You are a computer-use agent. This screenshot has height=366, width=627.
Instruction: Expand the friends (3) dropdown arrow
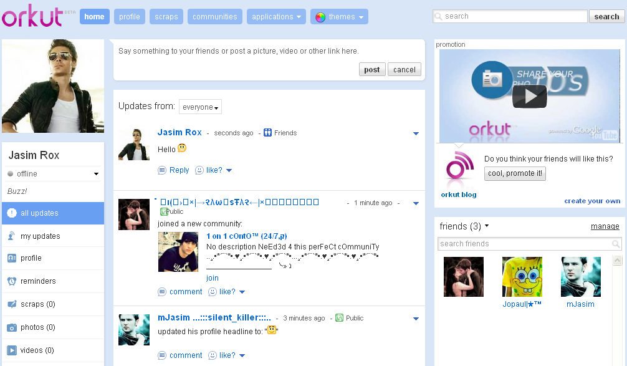coord(487,226)
